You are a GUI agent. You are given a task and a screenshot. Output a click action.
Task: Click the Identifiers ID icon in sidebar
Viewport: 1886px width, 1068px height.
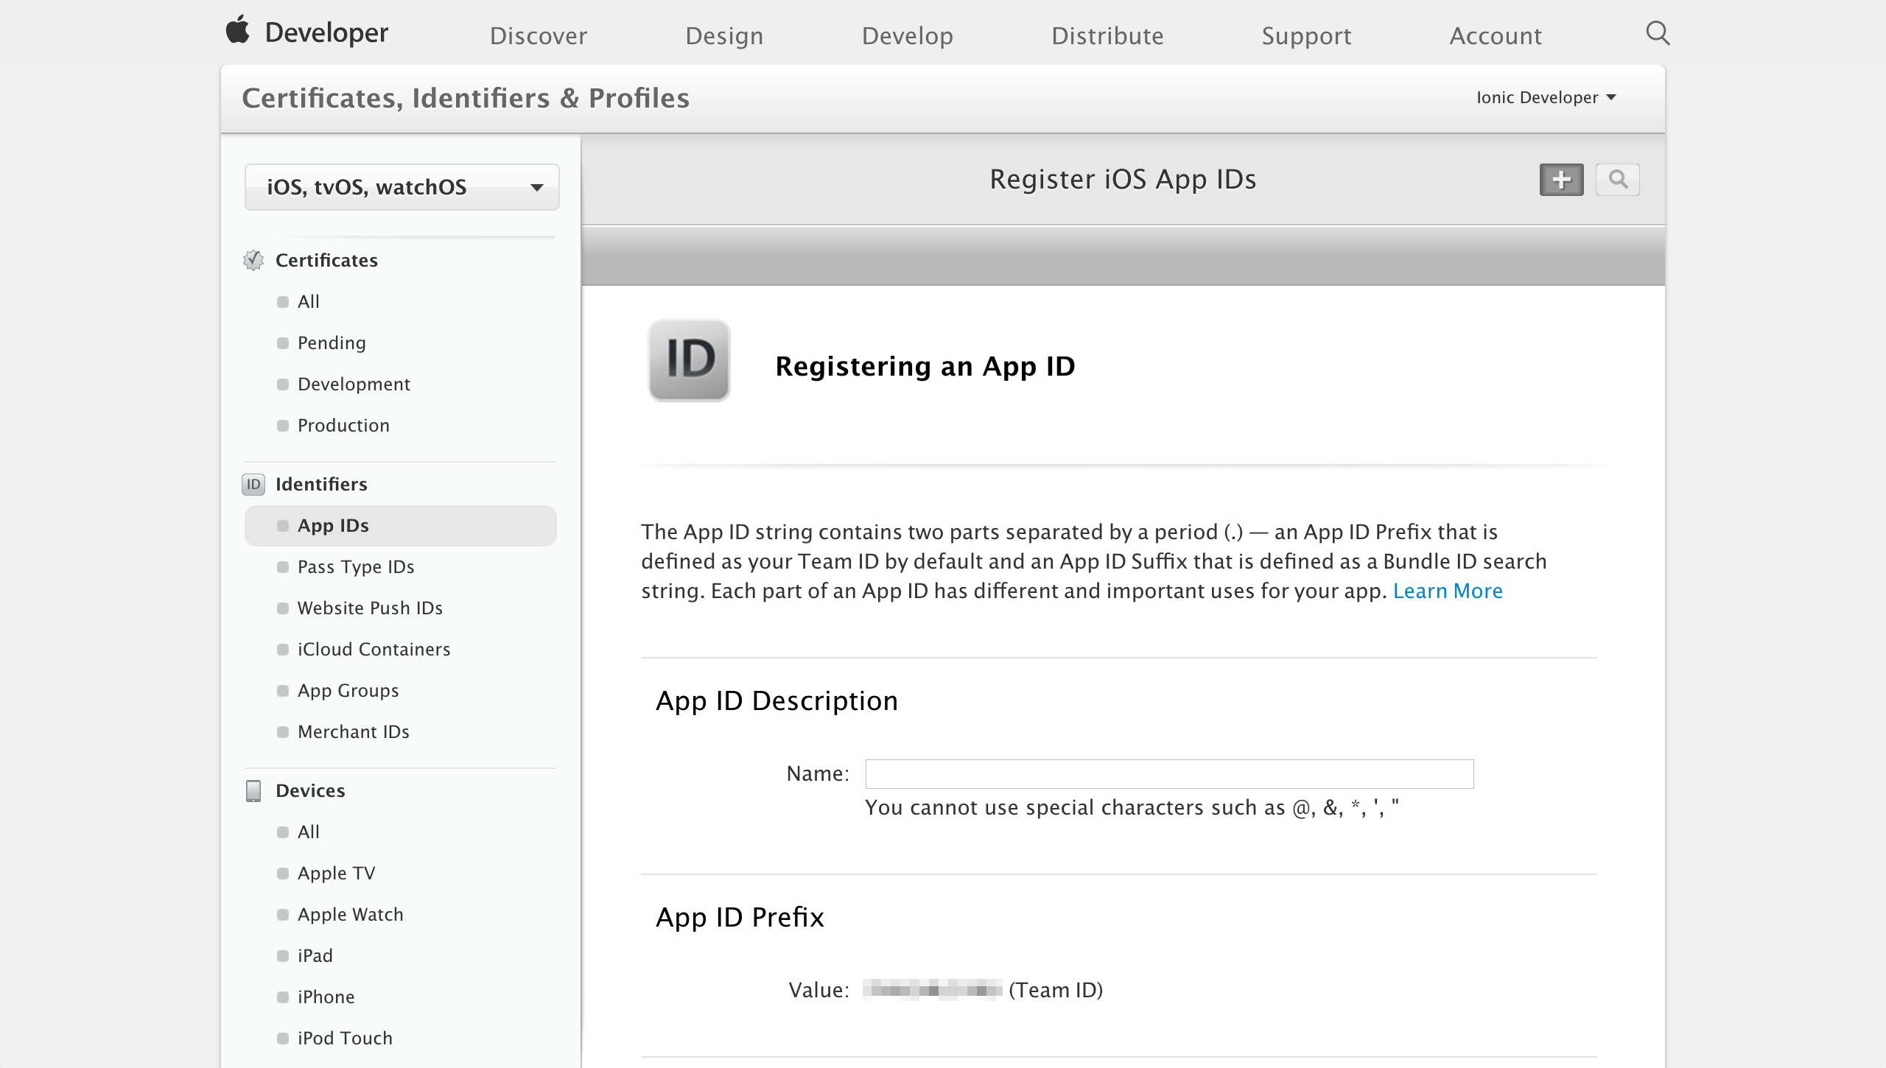[x=253, y=484]
